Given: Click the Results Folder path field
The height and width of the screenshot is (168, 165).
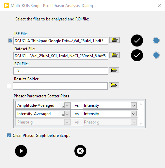Looking at the screenshot, I should [x=60, y=86].
